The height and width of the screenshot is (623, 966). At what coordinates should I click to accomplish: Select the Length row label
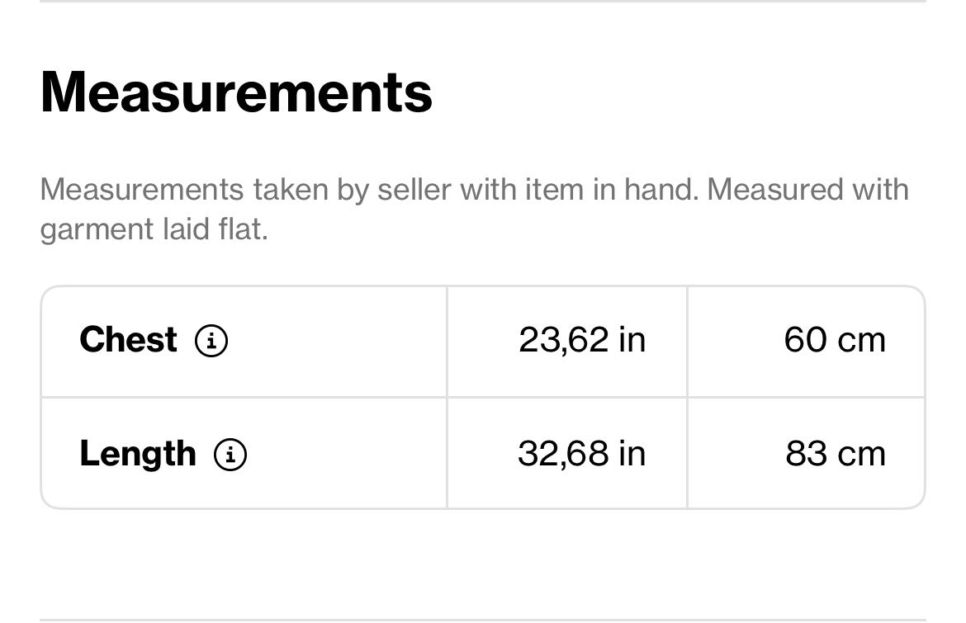137,455
